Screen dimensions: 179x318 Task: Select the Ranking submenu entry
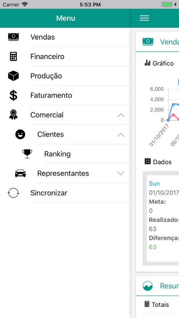pyautogui.click(x=66, y=154)
